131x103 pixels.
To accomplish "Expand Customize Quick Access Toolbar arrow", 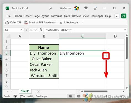I will 83,23.
